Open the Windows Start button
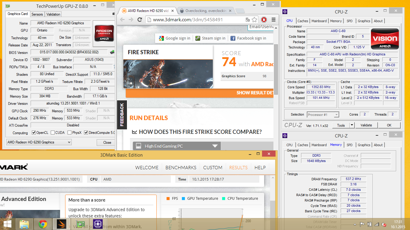 (7, 224)
